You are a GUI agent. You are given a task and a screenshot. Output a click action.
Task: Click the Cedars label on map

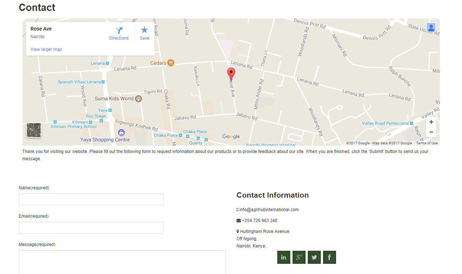[x=158, y=63]
